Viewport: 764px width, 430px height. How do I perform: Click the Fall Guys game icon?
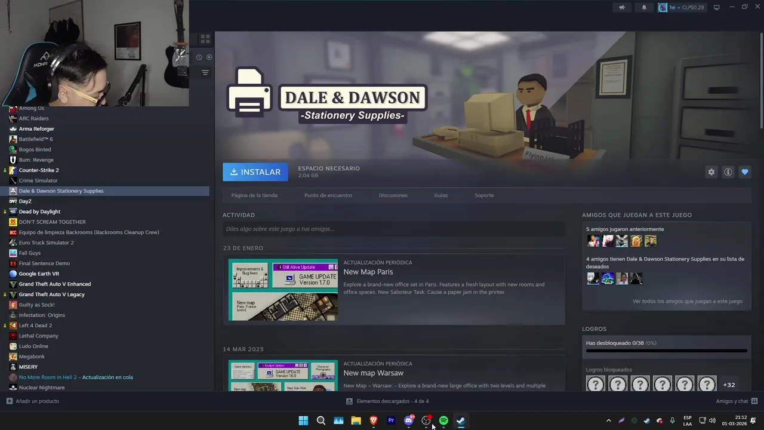point(13,253)
